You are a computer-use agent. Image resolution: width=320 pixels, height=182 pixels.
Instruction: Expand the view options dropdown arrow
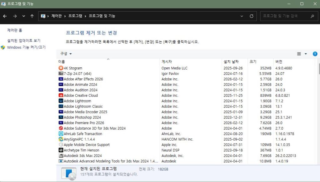click(x=306, y=54)
